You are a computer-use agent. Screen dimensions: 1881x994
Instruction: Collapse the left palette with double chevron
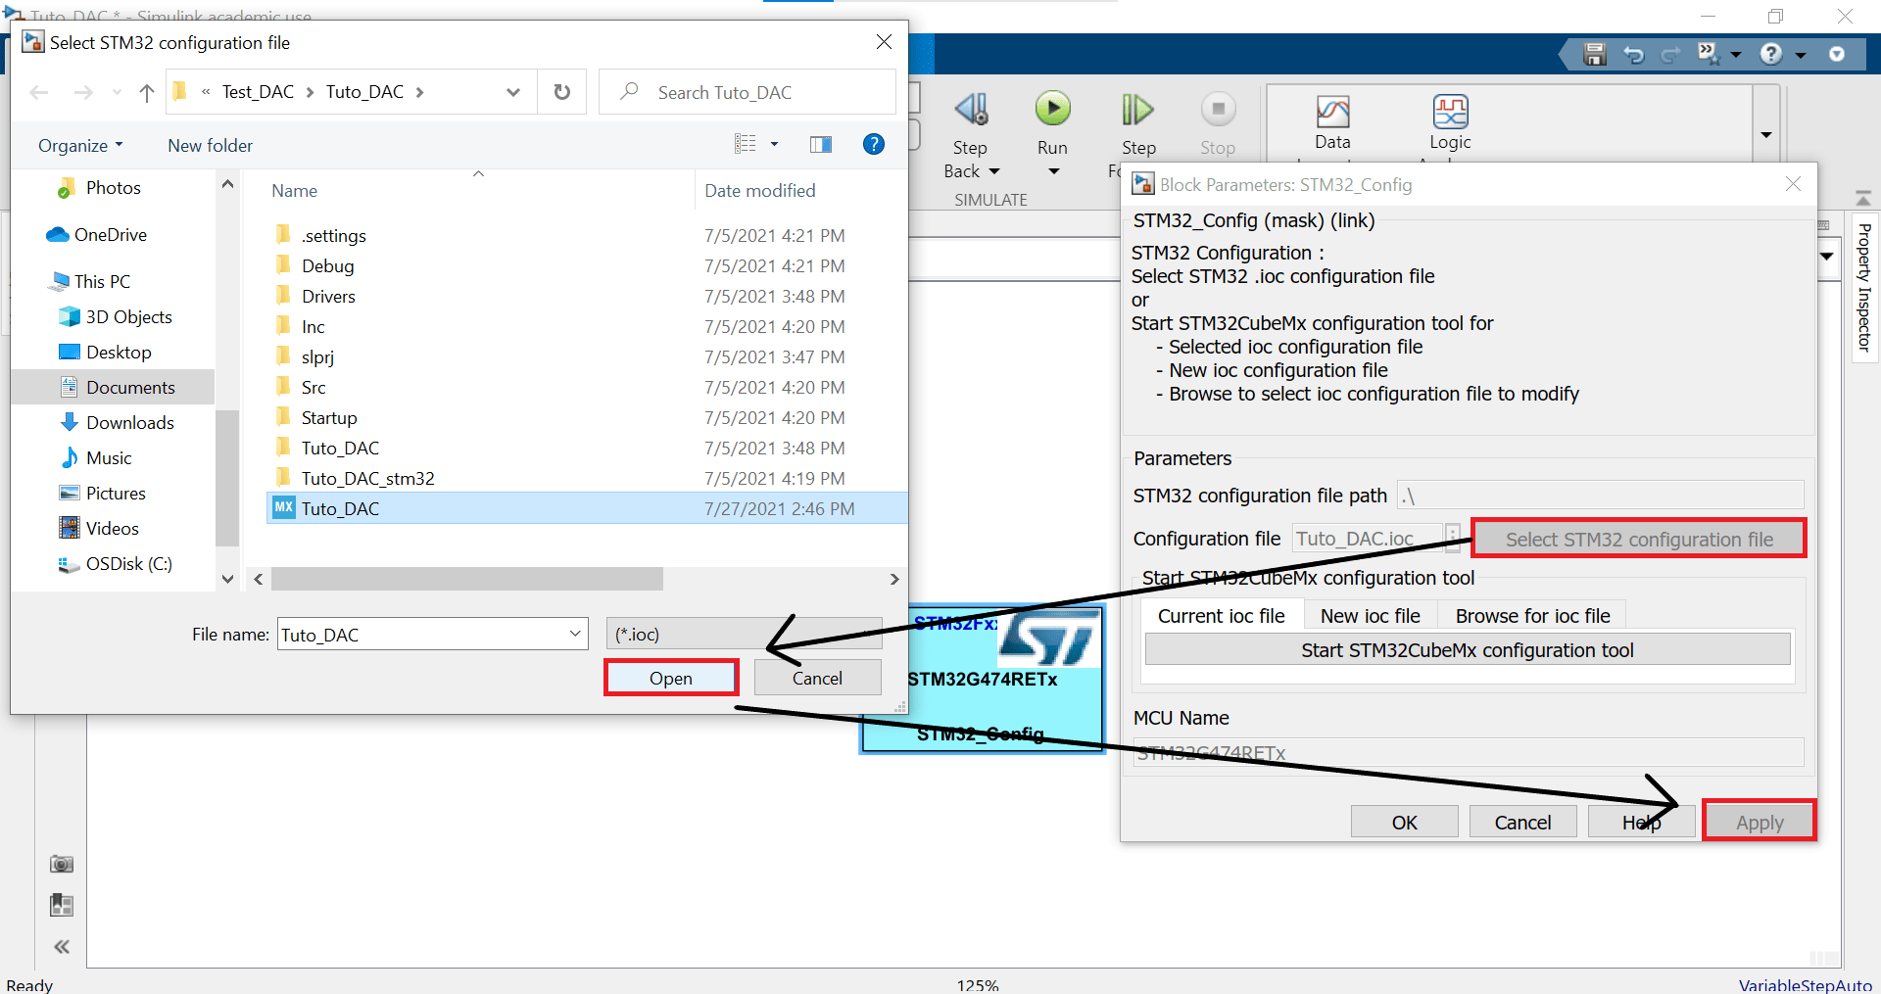62,947
